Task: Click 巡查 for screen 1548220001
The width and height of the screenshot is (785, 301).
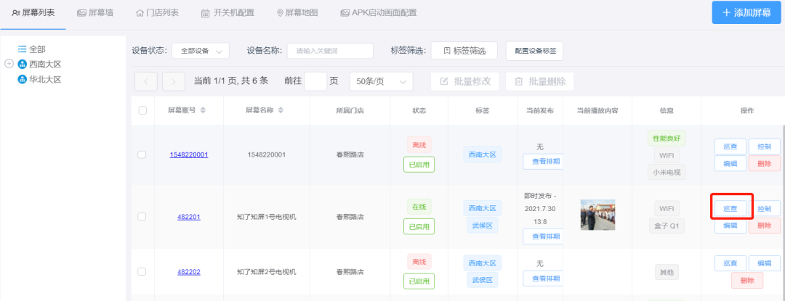Action: (730, 147)
